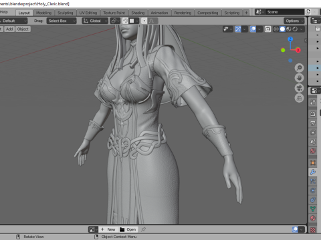Open the image browse icon left of New
This screenshot has height=240, width=321.
tap(93, 229)
